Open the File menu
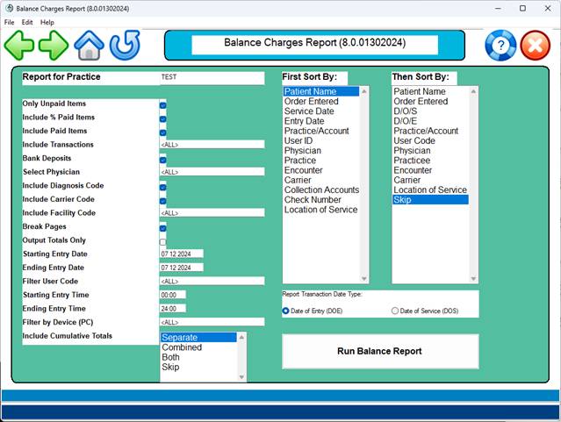Screen dimensions: 561x422 coord(9,22)
